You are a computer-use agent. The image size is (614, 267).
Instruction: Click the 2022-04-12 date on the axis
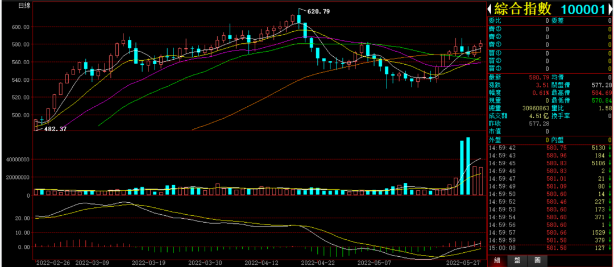point(262,263)
